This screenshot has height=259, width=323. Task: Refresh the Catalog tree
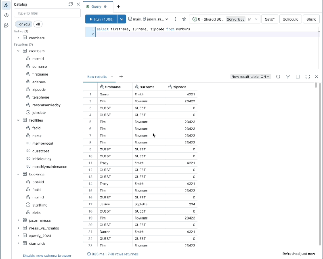click(x=70, y=4)
